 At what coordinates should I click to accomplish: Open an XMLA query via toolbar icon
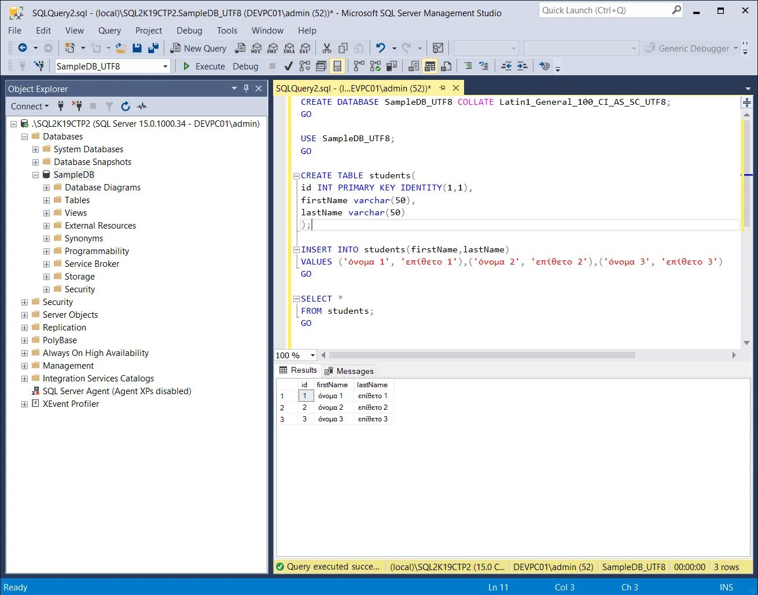tap(289, 48)
